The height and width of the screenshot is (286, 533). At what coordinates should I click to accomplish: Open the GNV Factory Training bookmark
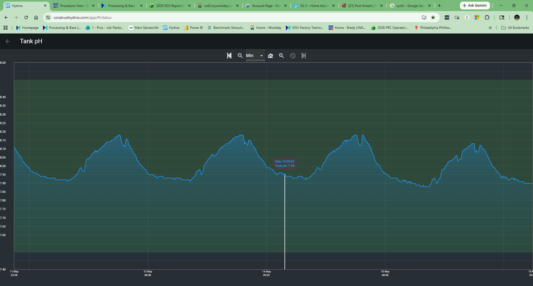tap(305, 27)
